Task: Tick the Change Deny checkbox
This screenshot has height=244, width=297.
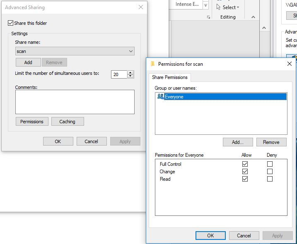Action: 270,172
